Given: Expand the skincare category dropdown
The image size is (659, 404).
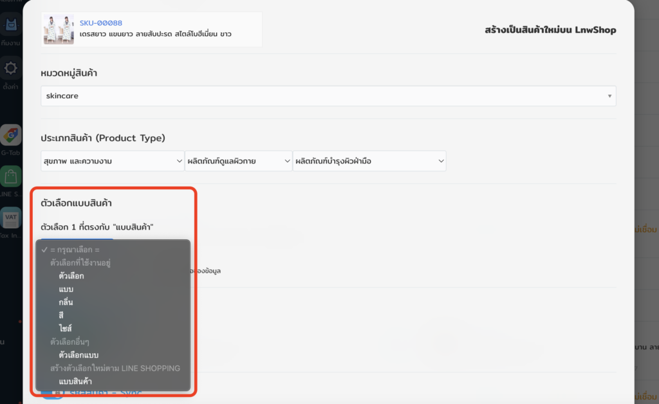Looking at the screenshot, I should [328, 96].
